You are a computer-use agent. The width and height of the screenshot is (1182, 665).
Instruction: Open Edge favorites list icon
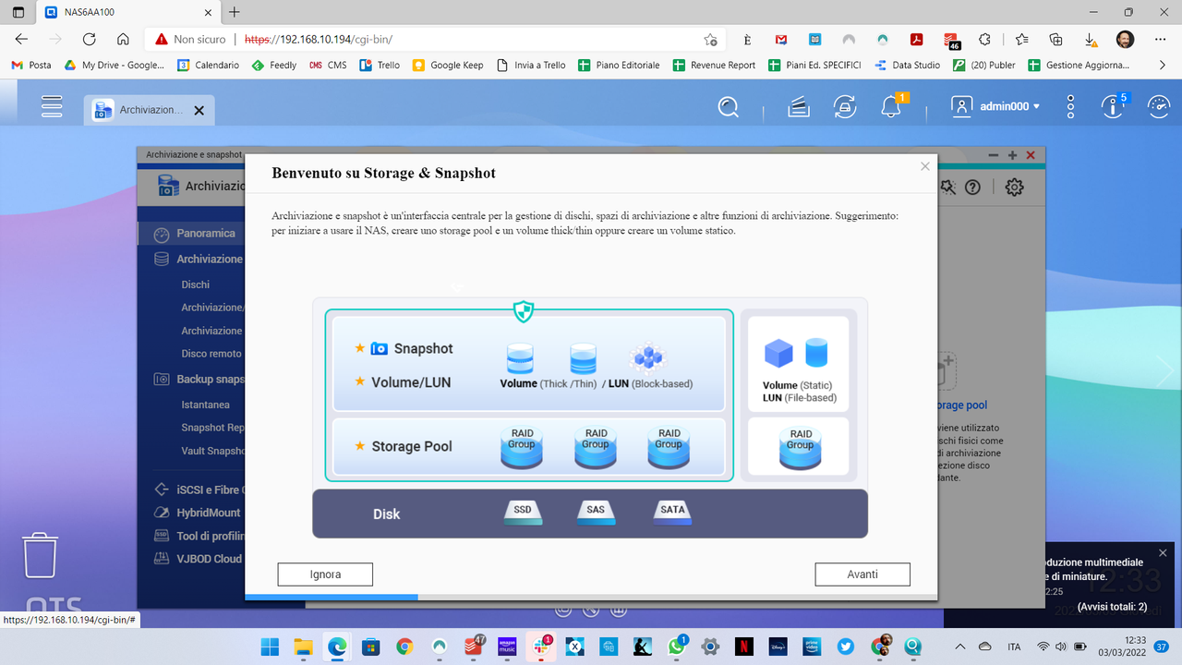coord(1021,40)
